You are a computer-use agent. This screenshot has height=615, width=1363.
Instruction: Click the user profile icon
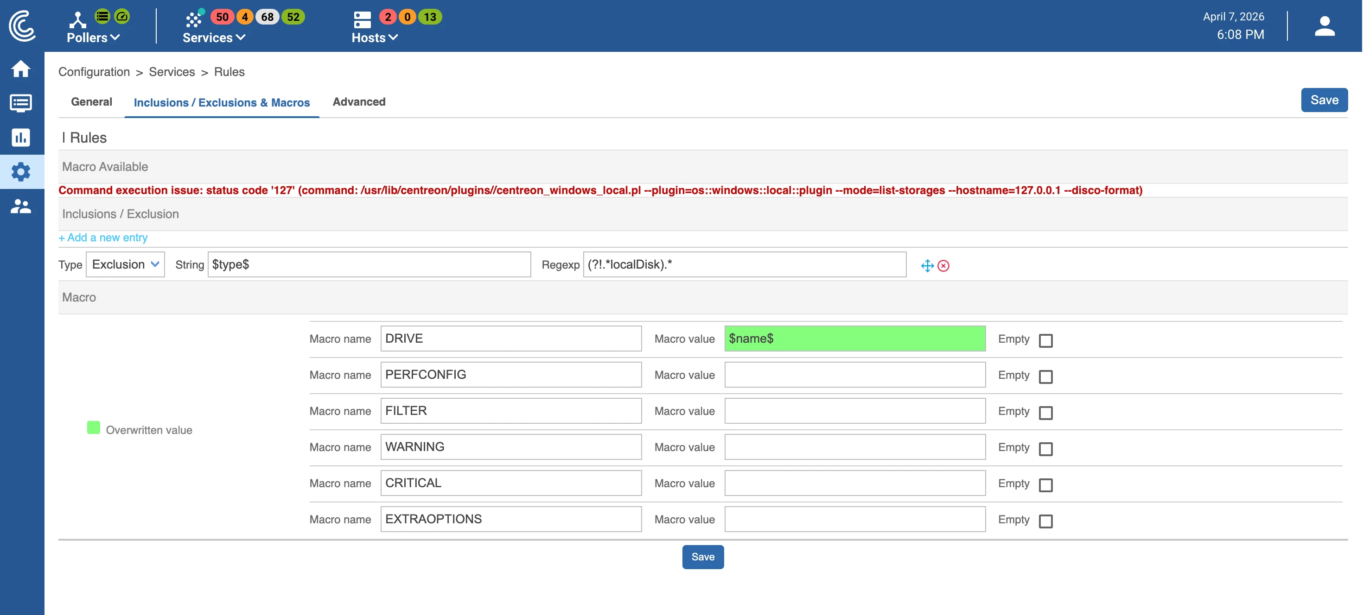(1324, 26)
